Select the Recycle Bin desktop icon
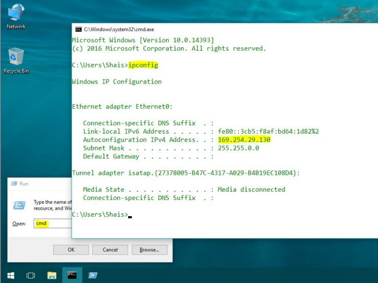 [x=16, y=60]
